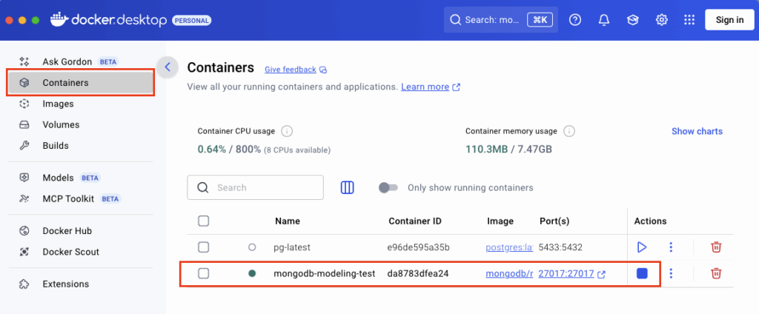The height and width of the screenshot is (314, 759).
Task: Open more actions for pg-latest
Action: tap(670, 247)
